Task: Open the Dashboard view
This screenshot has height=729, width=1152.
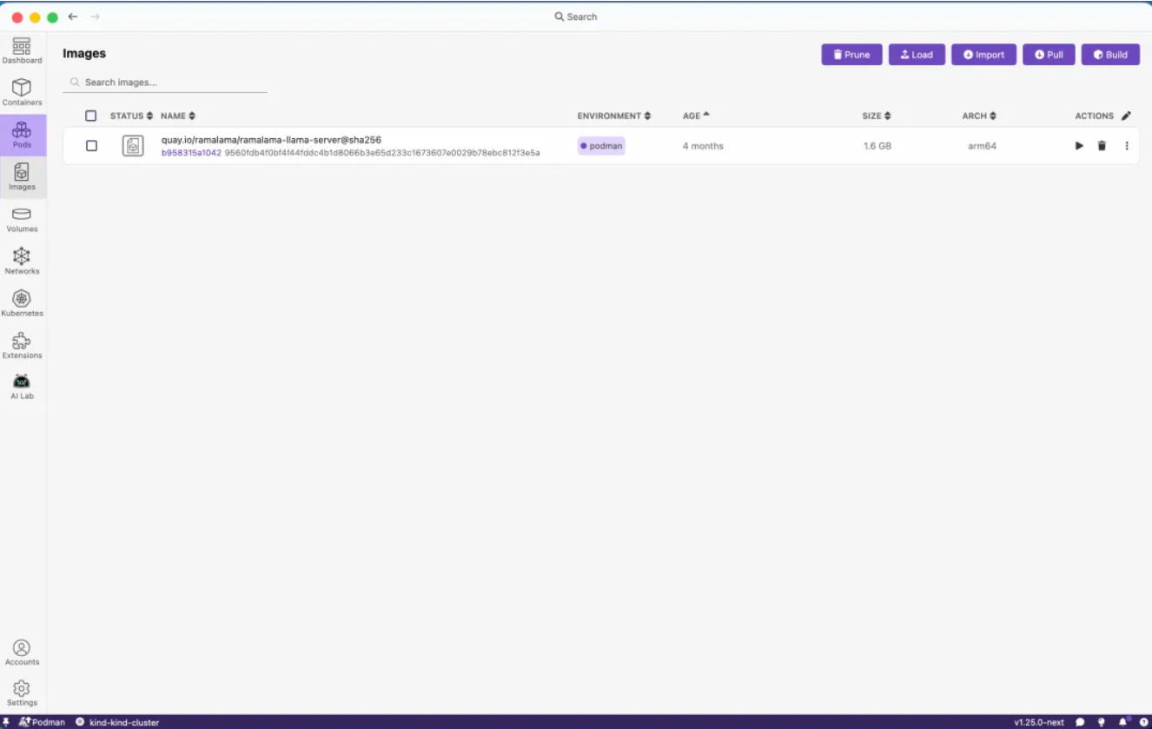Action: tap(22, 50)
